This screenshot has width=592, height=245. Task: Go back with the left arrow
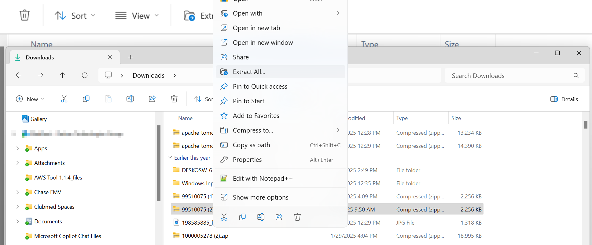19,75
